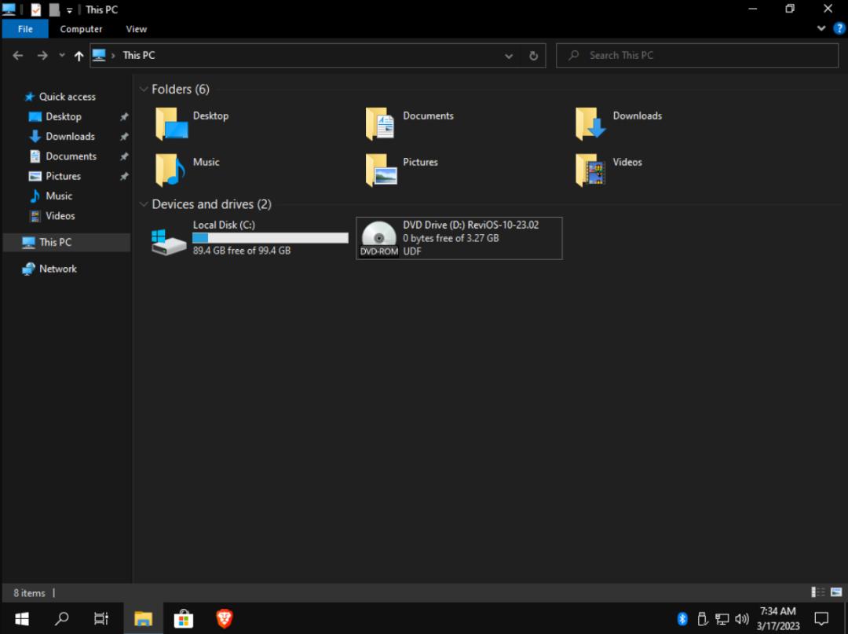Open the Local Disk (C:) drive icon
Screen dimensions: 848x634
click(169, 239)
